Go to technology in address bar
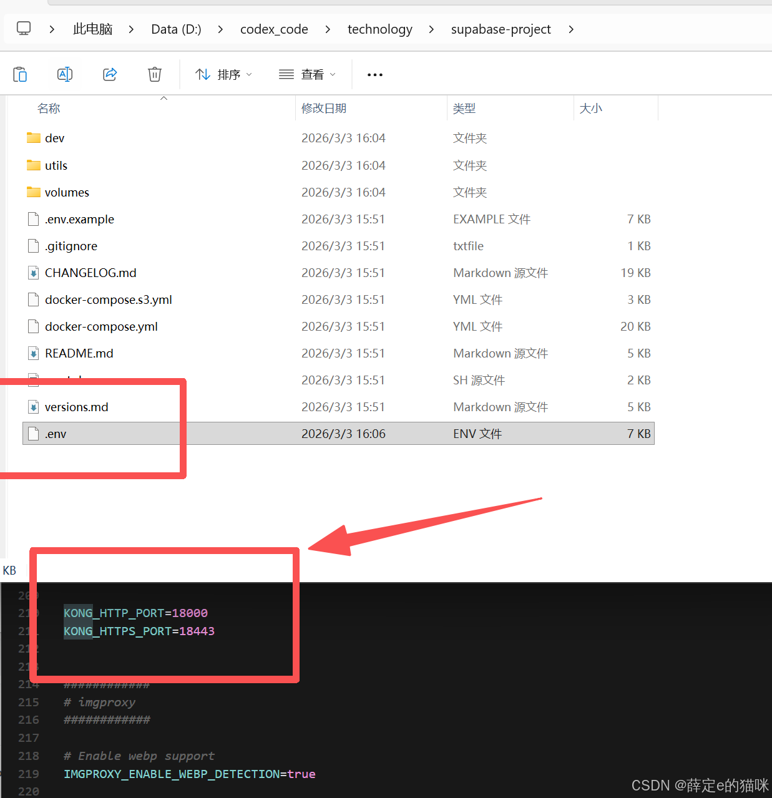 [379, 29]
